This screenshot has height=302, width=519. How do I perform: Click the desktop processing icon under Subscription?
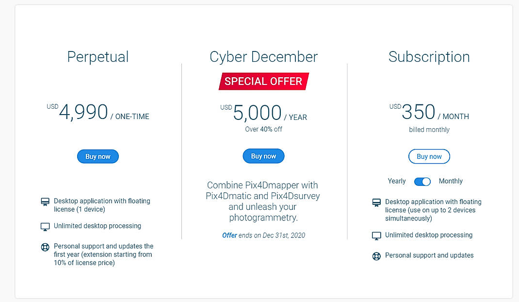[376, 235]
